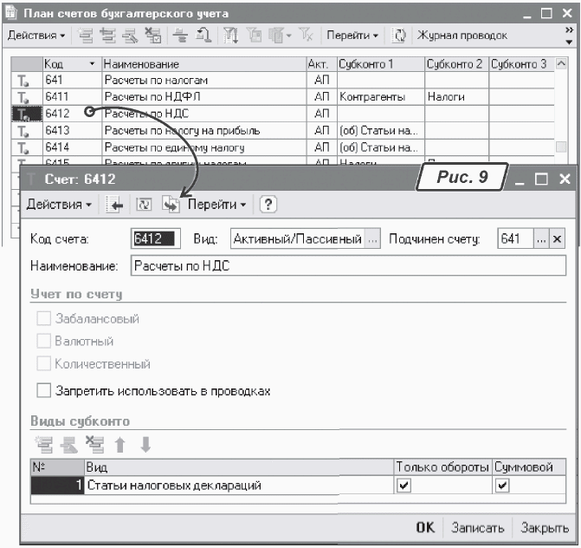Click move subkonto down arrow icon
581x548 pixels.
point(145,445)
